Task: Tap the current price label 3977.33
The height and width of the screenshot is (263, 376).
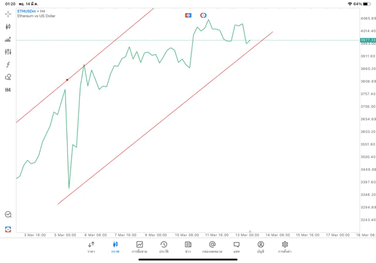Action: pyautogui.click(x=368, y=40)
